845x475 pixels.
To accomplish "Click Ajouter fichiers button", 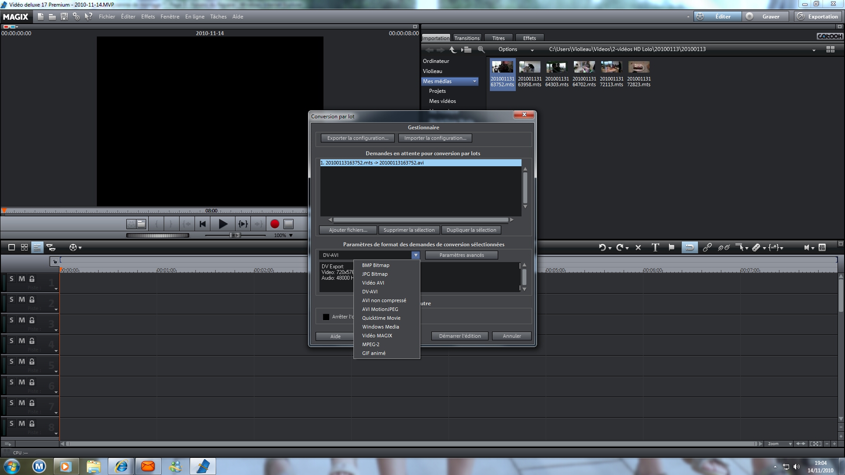I will pos(348,230).
